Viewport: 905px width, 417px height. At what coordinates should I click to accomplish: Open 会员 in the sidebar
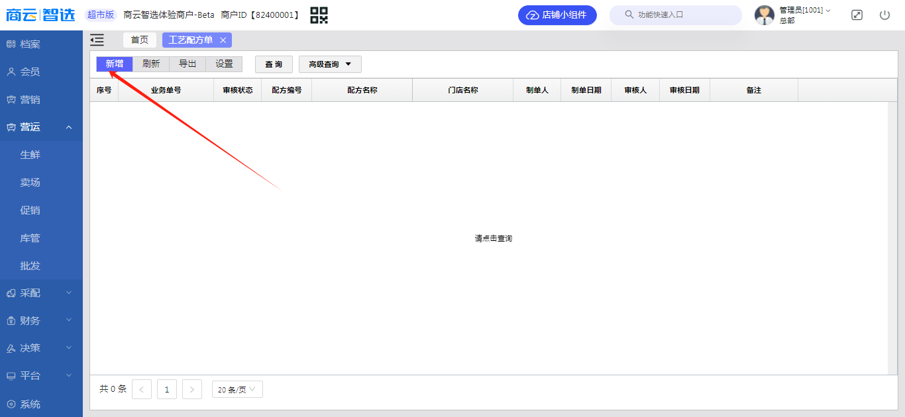(41, 72)
